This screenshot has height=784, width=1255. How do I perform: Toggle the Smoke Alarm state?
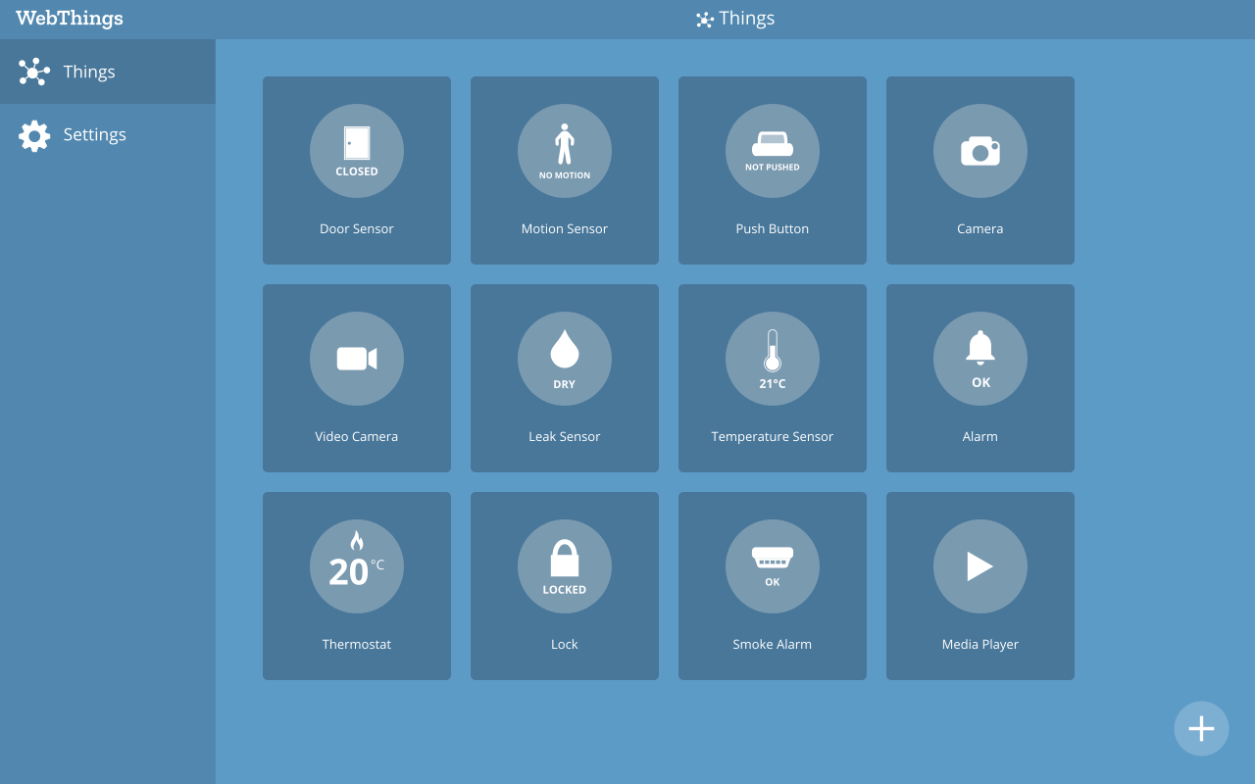point(772,566)
